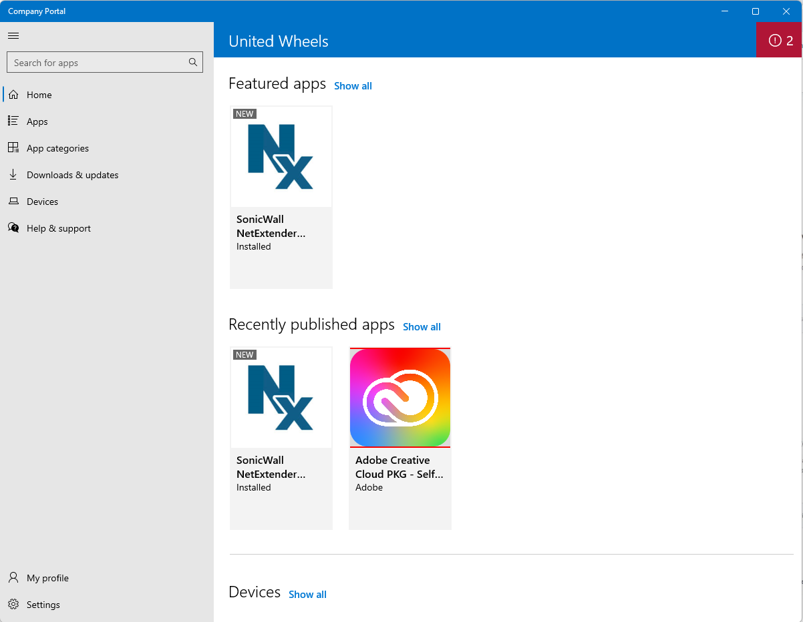Click the Devices section heading

point(255,592)
